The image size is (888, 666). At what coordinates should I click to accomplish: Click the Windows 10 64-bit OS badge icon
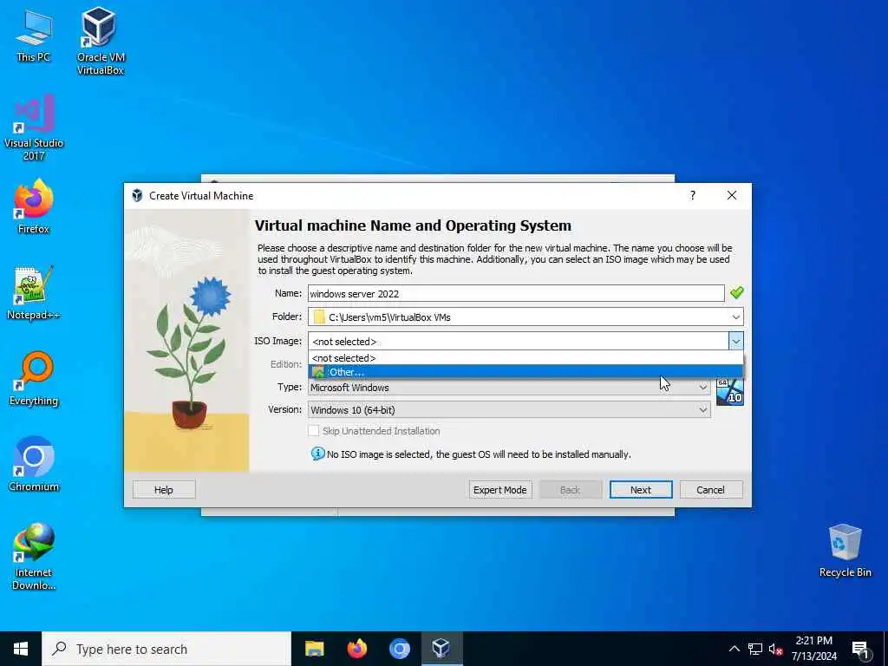pyautogui.click(x=730, y=392)
